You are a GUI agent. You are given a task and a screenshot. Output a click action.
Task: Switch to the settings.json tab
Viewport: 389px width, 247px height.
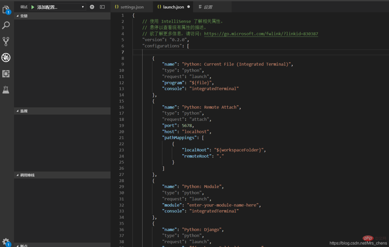[x=132, y=7]
